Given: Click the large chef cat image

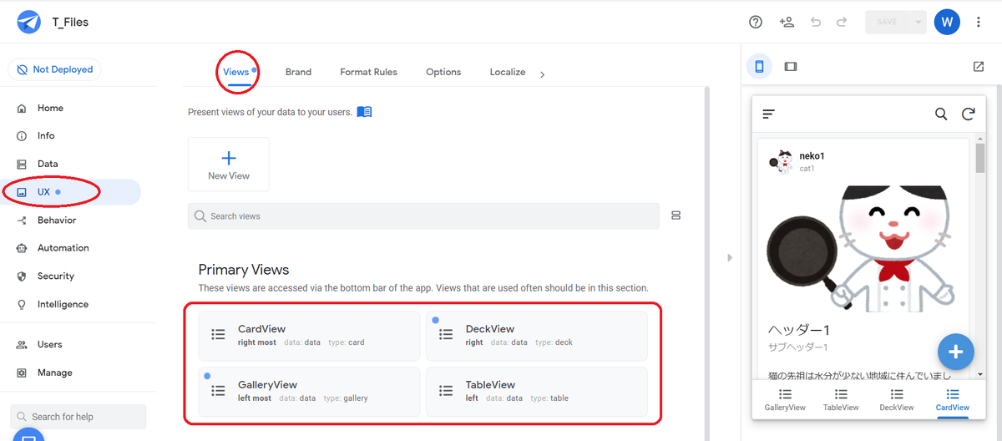Looking at the screenshot, I should point(862,249).
